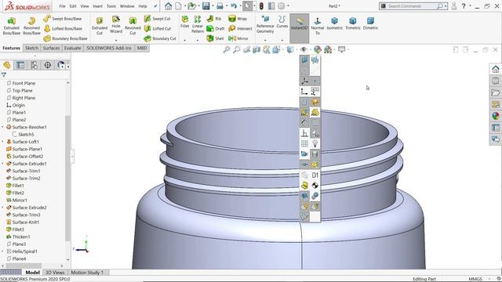Image resolution: width=502 pixels, height=282 pixels.
Task: Click the Search Commands input field
Action: click(411, 6)
